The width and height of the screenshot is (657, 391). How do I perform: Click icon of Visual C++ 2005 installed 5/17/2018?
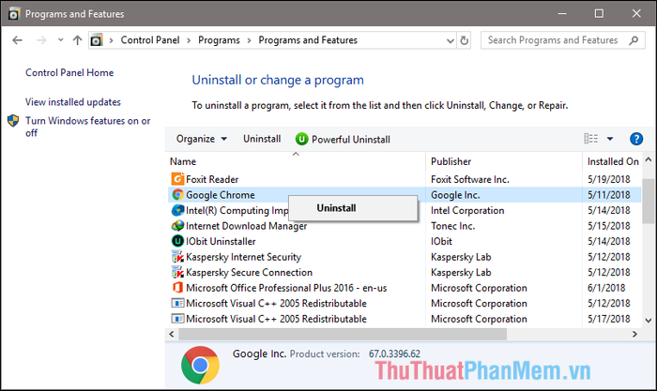pyautogui.click(x=177, y=319)
